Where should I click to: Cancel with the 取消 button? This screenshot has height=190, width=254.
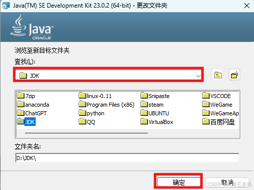[227, 182]
